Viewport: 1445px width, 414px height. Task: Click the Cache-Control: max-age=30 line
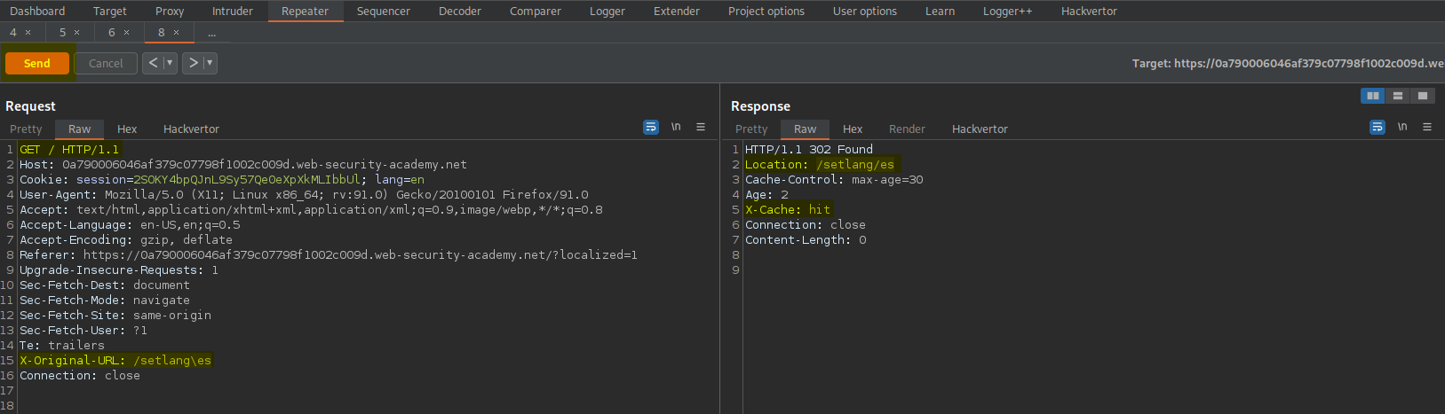834,179
